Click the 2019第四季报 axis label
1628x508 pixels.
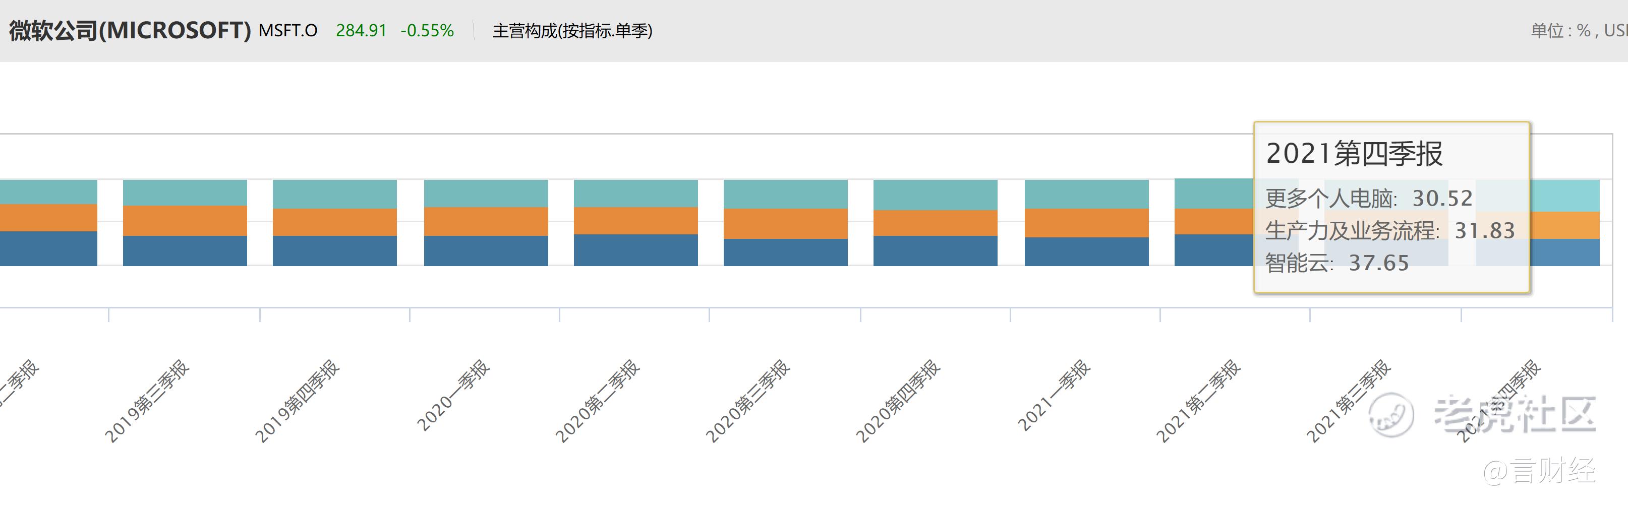[x=297, y=401]
